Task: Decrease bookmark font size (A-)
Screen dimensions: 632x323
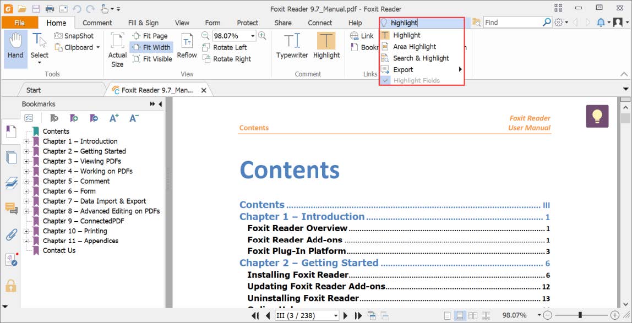Action: coord(134,118)
